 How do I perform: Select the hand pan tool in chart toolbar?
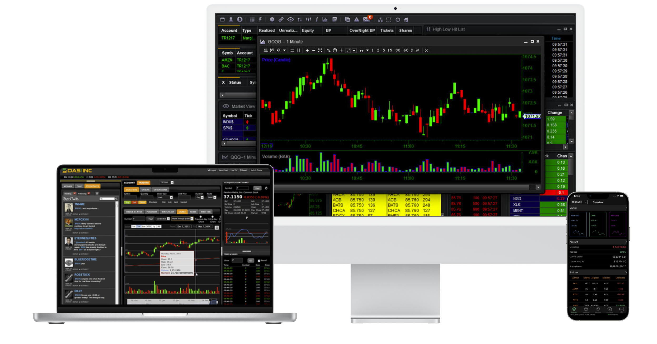tap(335, 50)
